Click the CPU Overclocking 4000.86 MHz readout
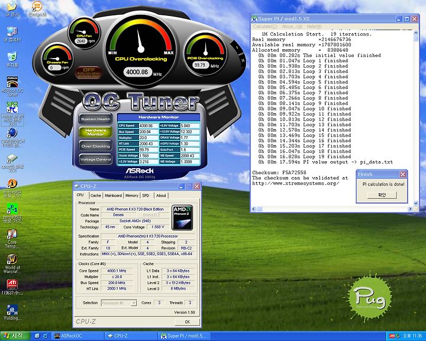 tap(137, 72)
